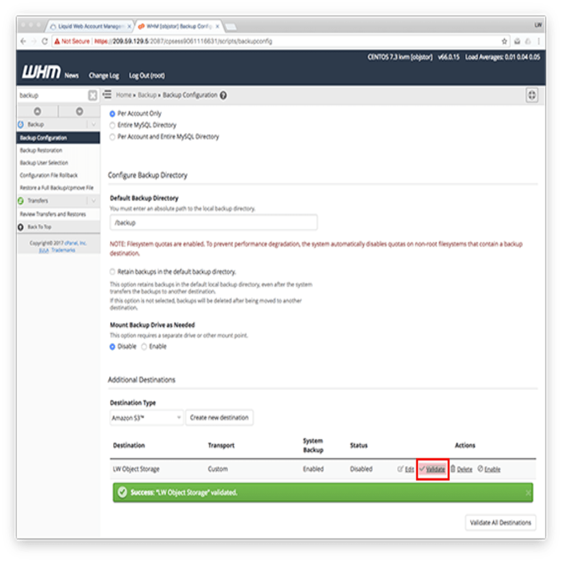This screenshot has width=562, height=562.
Task: Click the LW Object Storage destination cell
Action: (136, 469)
